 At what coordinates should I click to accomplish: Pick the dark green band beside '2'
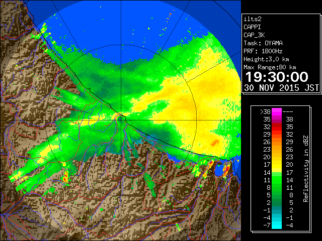277,202
